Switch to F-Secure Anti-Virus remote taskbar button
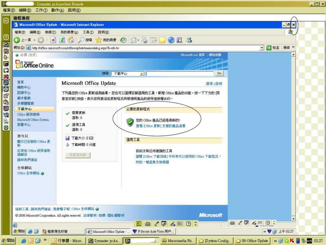 tap(154, 231)
